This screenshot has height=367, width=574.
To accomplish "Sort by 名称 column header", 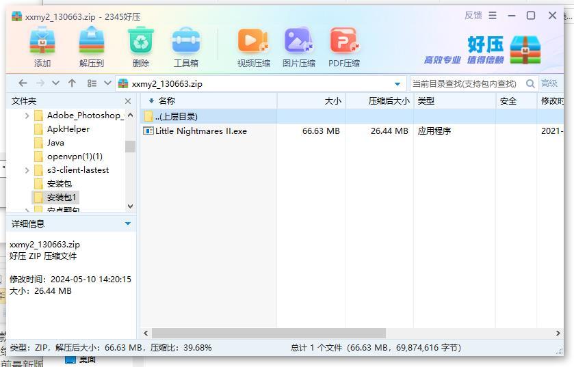I will pos(209,101).
